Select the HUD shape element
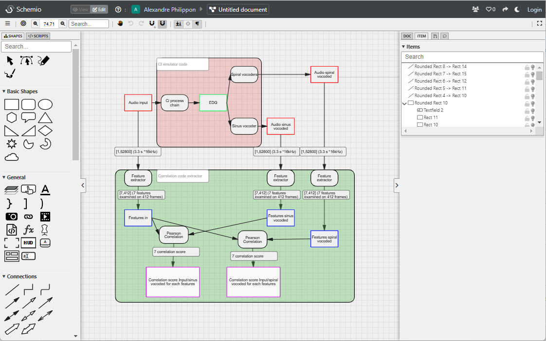 pos(28,243)
